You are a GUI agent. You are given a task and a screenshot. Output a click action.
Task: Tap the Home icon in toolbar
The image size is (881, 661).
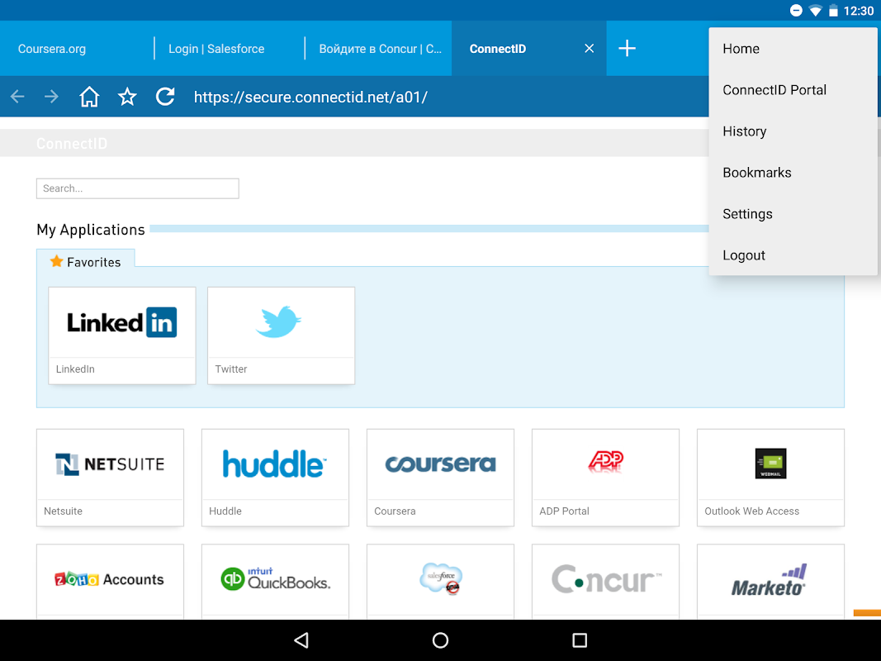click(89, 97)
